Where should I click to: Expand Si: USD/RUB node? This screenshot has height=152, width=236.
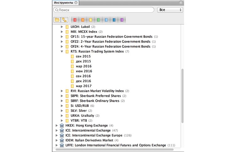point(62,106)
